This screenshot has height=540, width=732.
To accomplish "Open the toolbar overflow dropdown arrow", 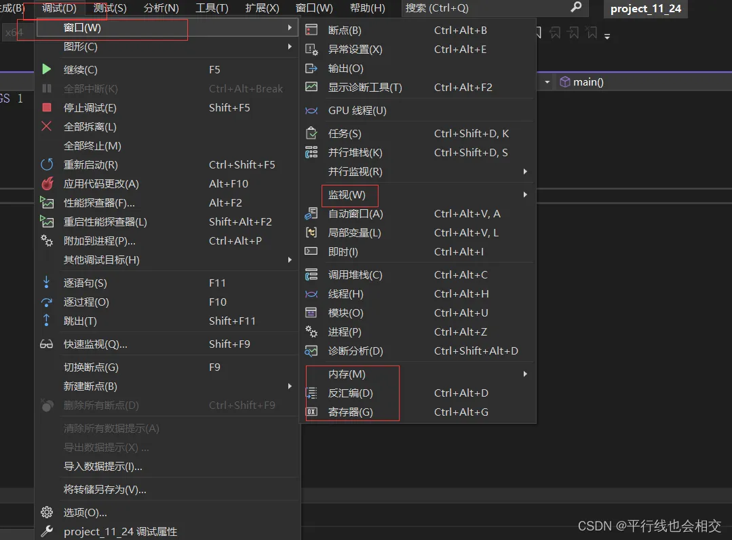I will click(x=607, y=36).
